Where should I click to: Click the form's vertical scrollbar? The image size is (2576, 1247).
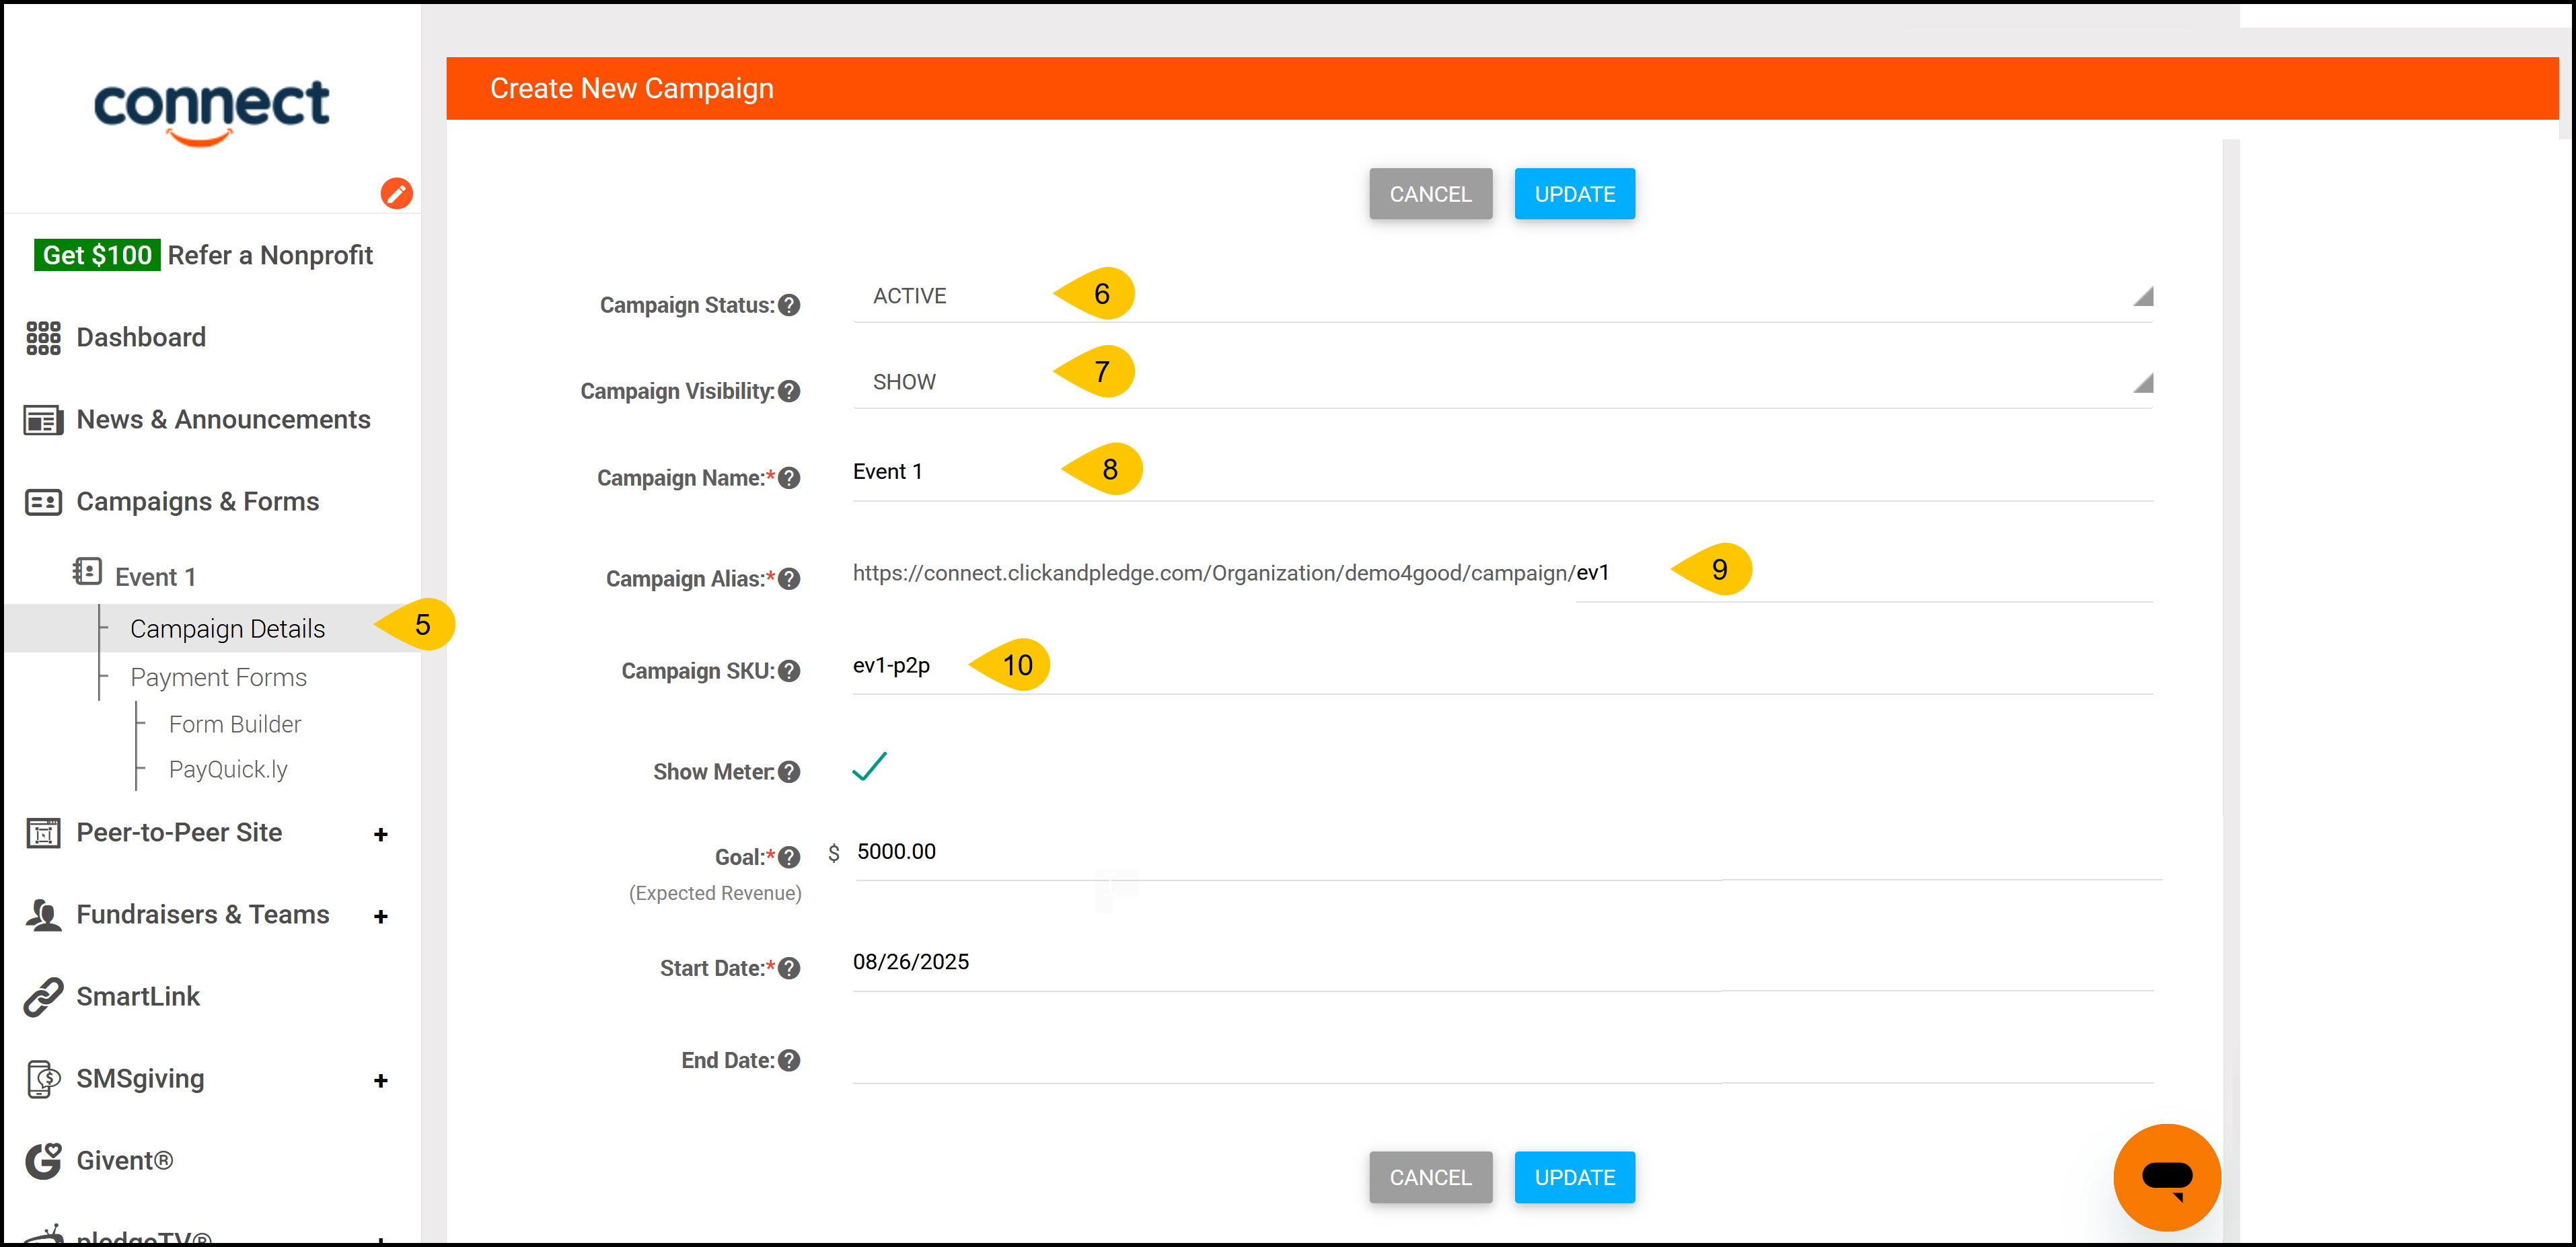coord(2231,690)
